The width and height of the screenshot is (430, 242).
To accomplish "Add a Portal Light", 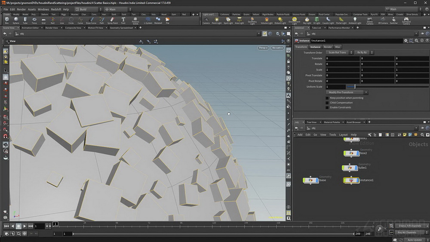I will coord(341,21).
